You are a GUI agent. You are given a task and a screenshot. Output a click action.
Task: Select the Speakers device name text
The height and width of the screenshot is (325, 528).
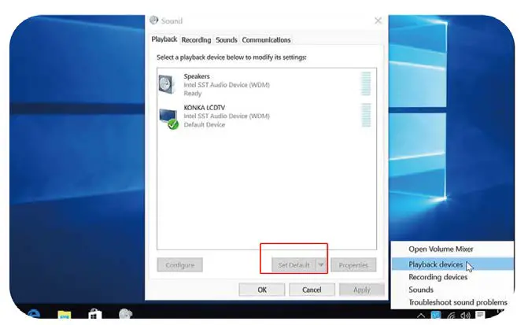[x=197, y=76]
